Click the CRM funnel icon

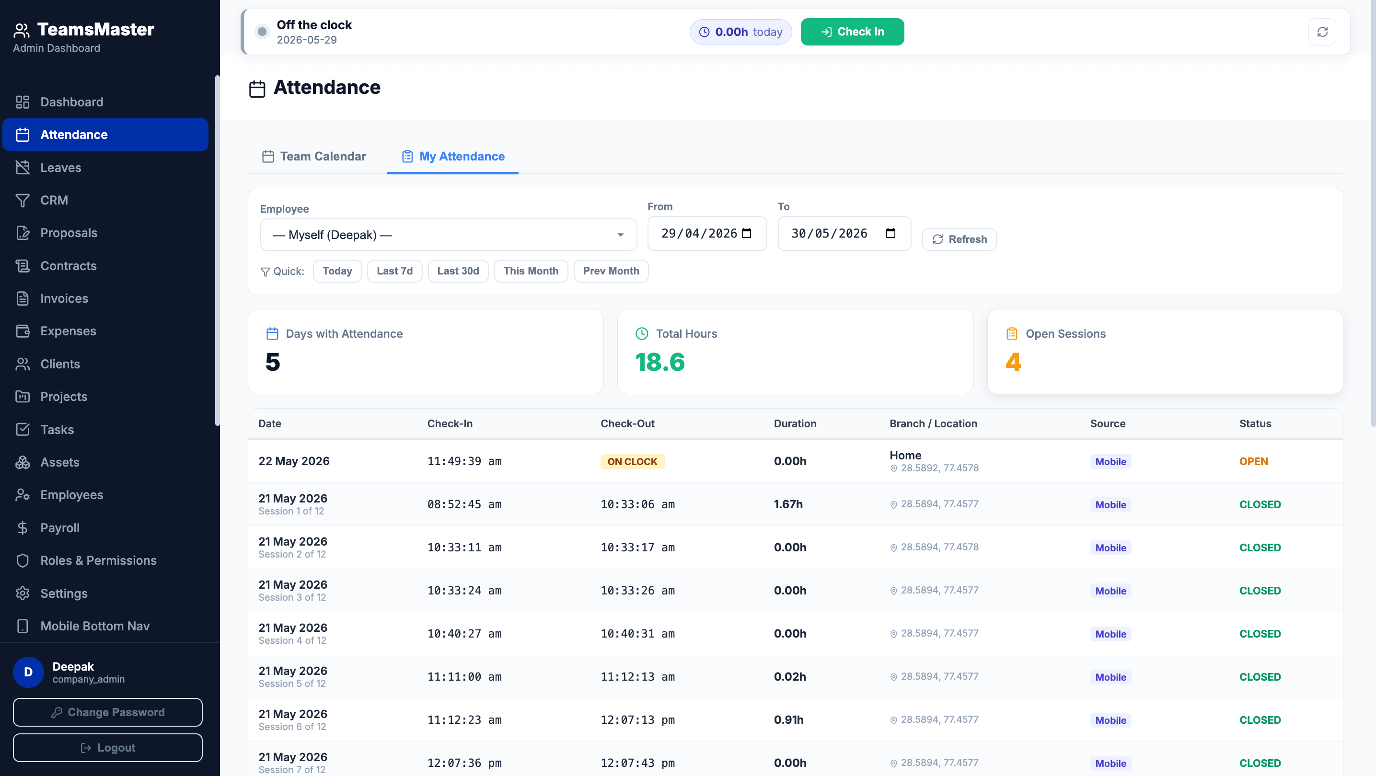click(23, 200)
